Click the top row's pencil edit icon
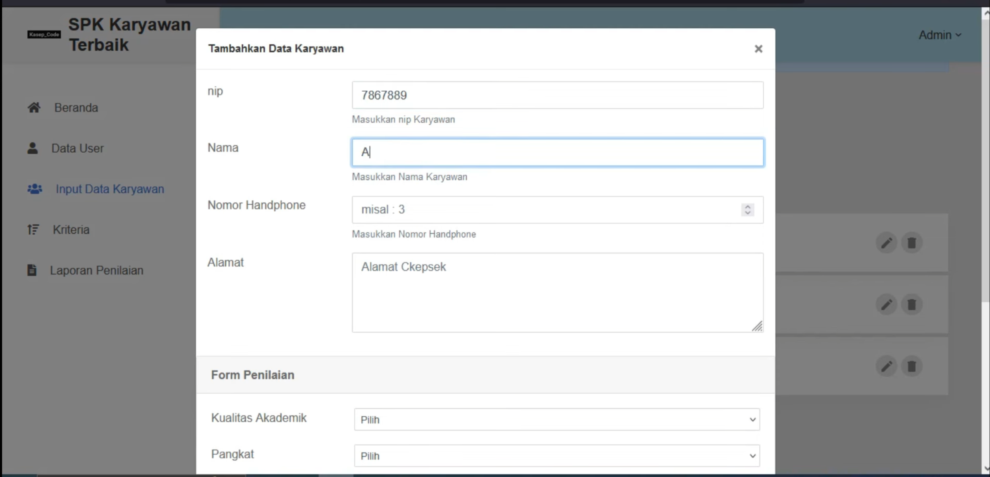This screenshot has width=990, height=477. pyautogui.click(x=886, y=243)
